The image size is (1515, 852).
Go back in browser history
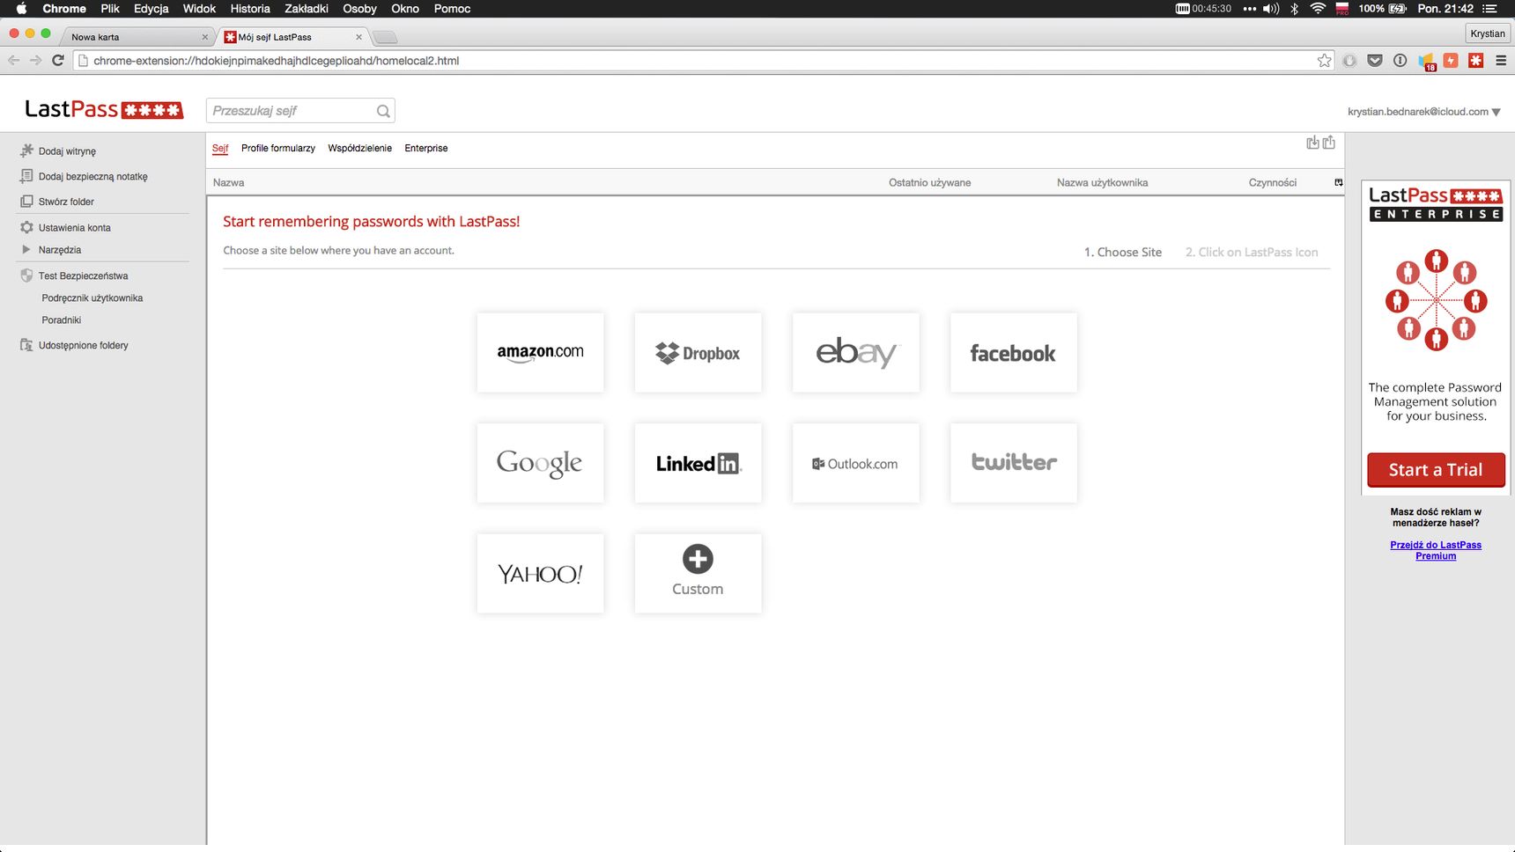click(13, 61)
